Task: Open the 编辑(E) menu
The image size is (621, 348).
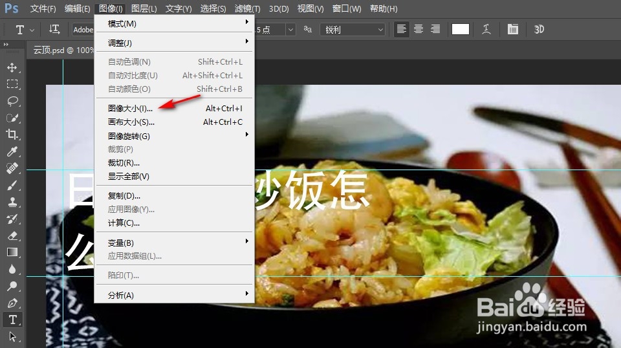Action: (77, 8)
